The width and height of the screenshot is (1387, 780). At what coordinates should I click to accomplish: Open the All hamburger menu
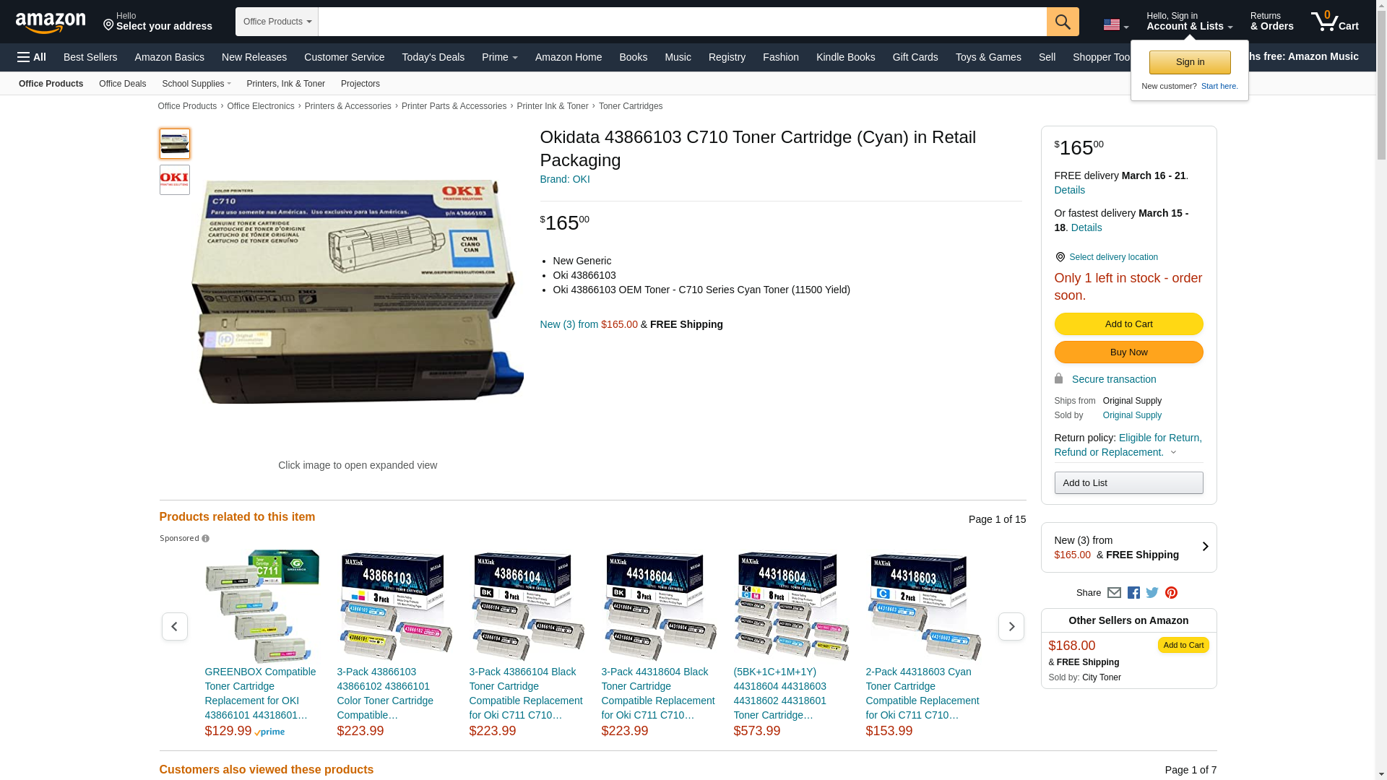32,57
